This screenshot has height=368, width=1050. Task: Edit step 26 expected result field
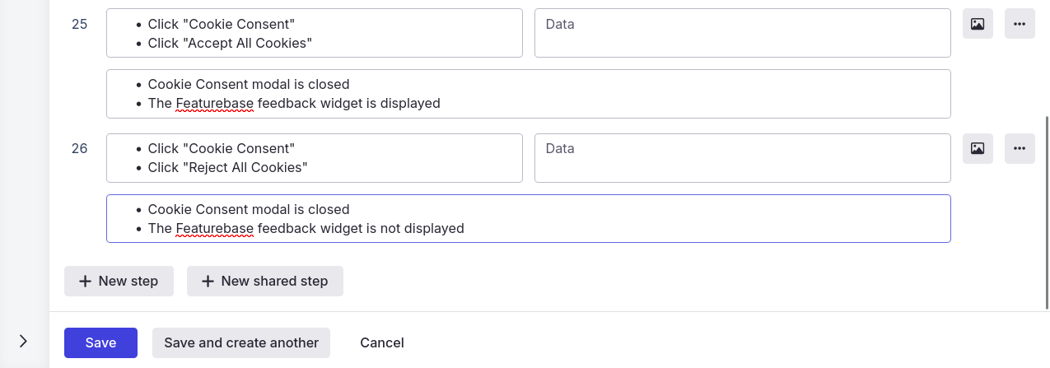click(528, 218)
